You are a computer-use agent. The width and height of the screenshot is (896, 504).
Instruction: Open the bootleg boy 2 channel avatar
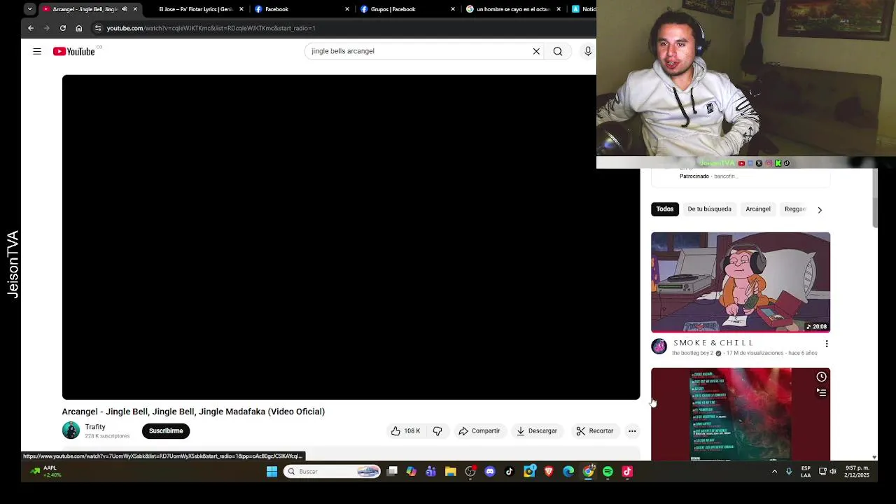[x=659, y=346]
